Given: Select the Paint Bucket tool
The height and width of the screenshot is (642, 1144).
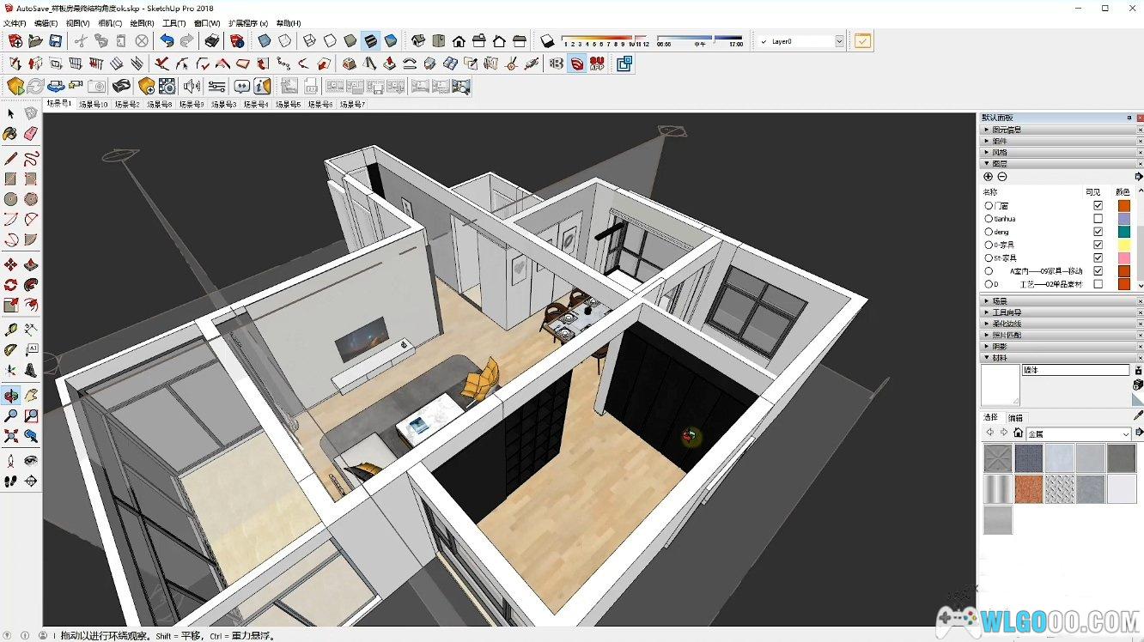Looking at the screenshot, I should pyautogui.click(x=10, y=134).
